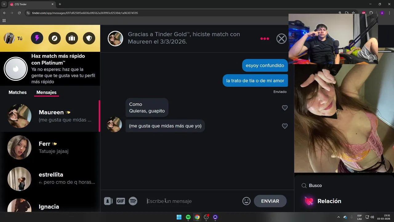Open the GIF picker

[121, 201]
